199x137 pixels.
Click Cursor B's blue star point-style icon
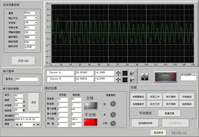(126, 80)
